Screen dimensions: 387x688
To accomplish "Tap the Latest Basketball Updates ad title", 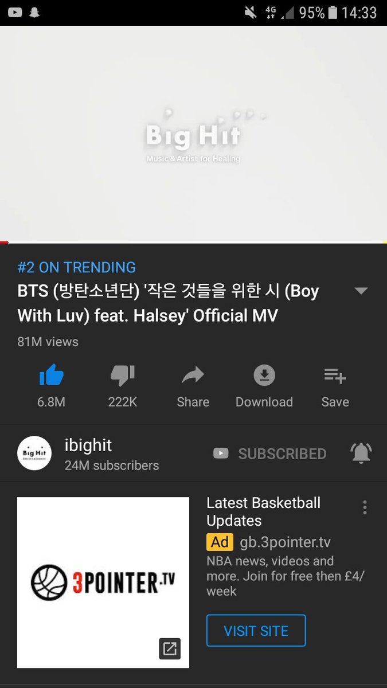I will tap(264, 512).
